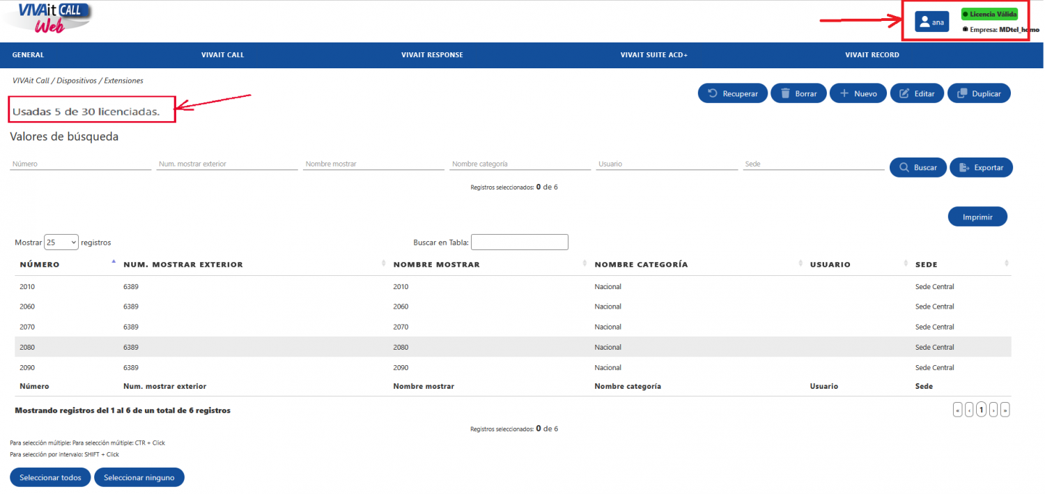Open the VIVAIT RECORD menu
Viewport: 1045px width, 494px height.
point(872,55)
